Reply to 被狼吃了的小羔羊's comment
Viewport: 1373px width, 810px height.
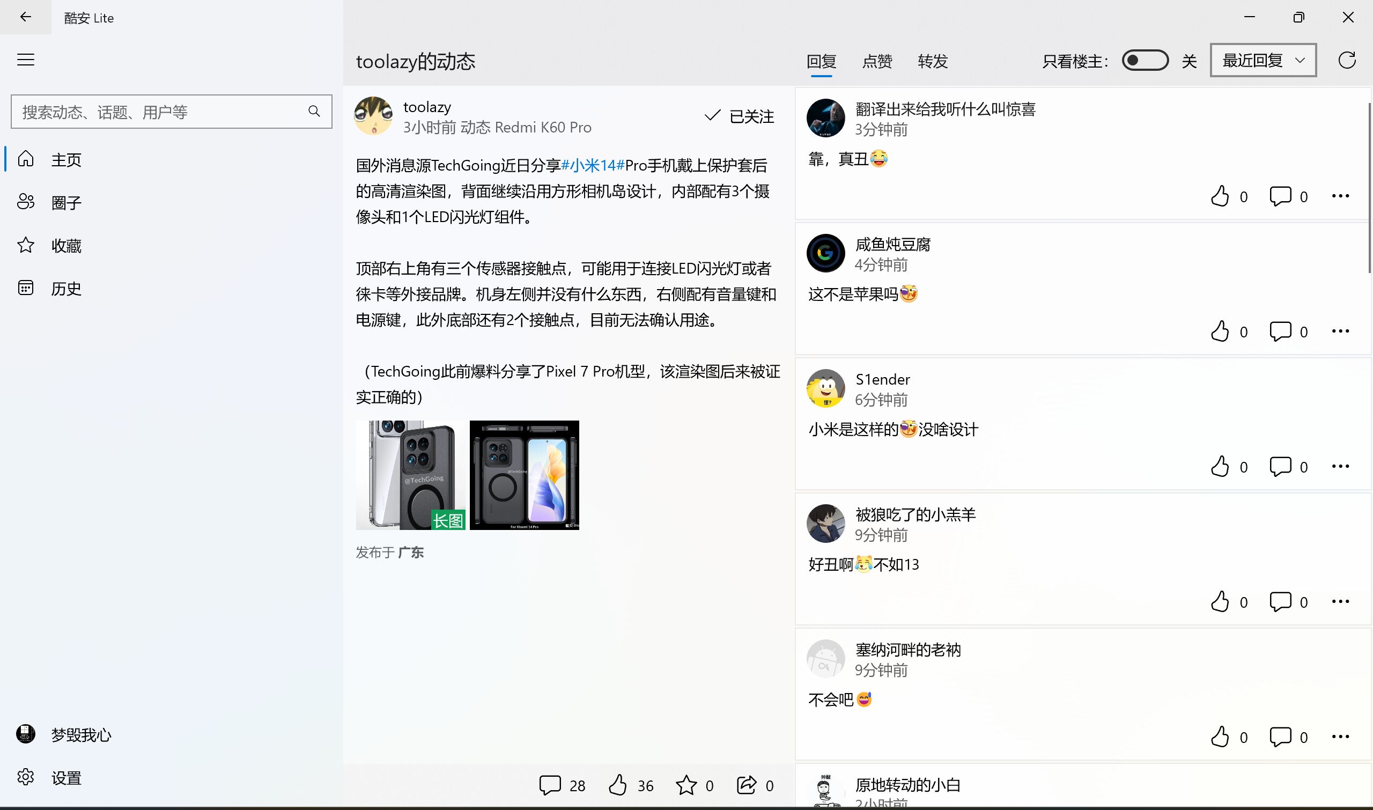1280,601
